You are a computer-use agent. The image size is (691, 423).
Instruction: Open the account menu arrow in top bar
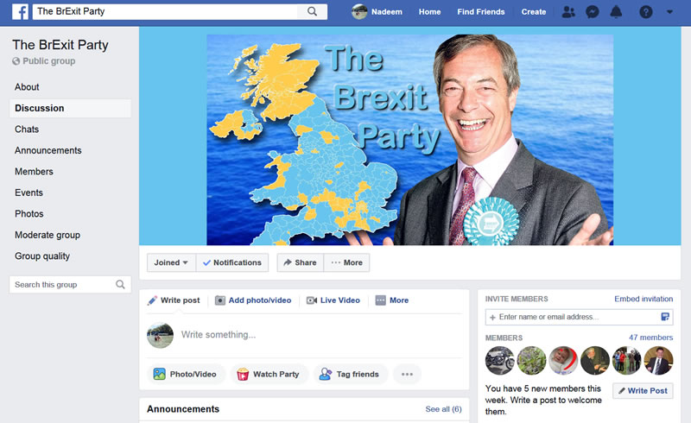tap(670, 12)
